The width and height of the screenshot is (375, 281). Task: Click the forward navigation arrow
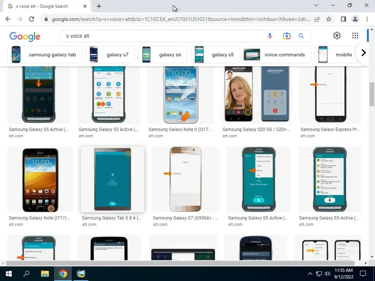click(x=20, y=19)
